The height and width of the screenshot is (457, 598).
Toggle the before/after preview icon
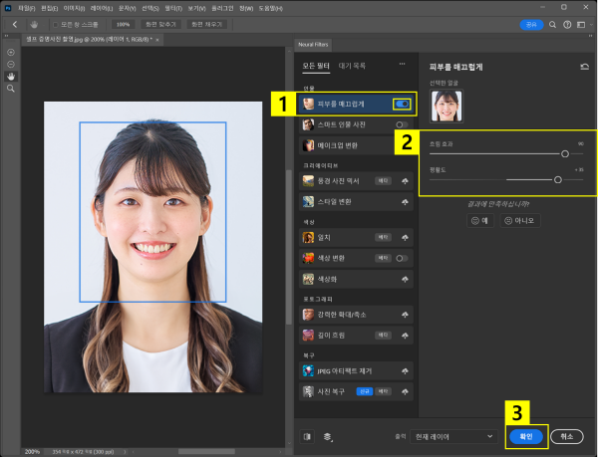308,436
